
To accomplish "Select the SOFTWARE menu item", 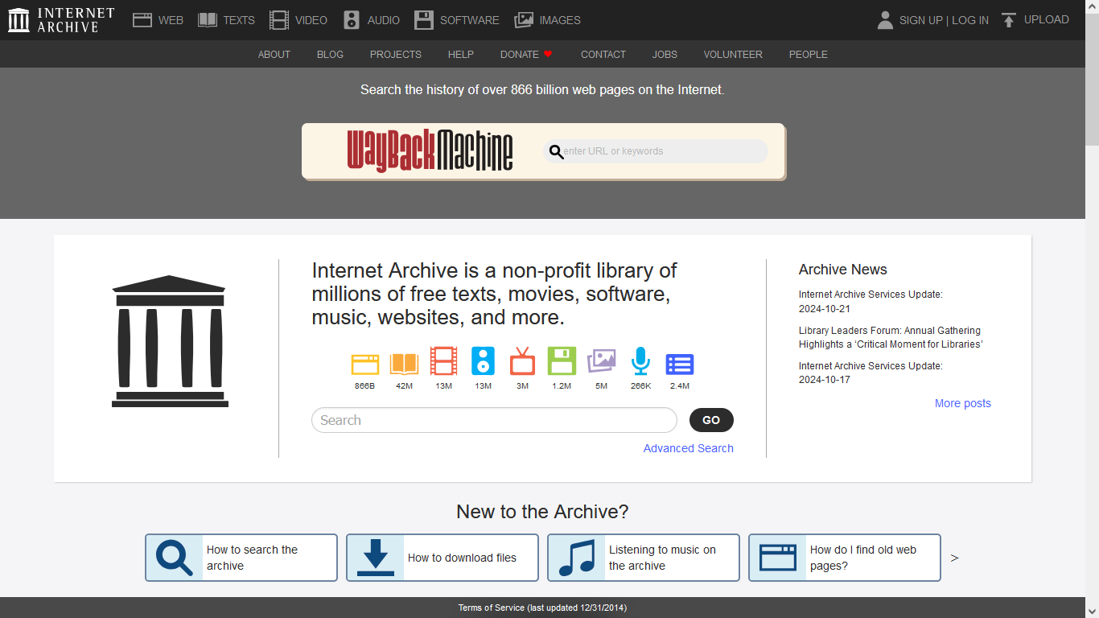I will 470,20.
